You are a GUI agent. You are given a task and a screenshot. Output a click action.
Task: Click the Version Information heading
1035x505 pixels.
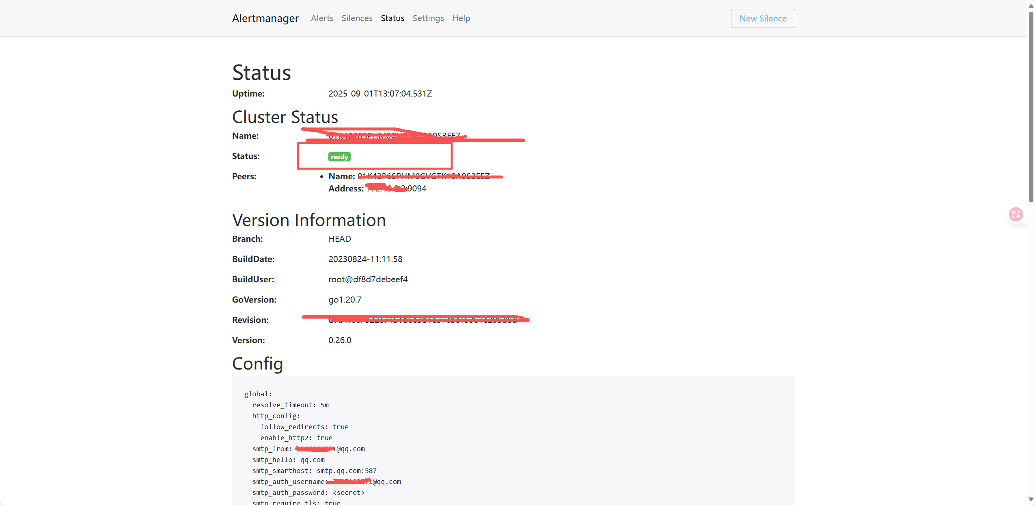[309, 220]
